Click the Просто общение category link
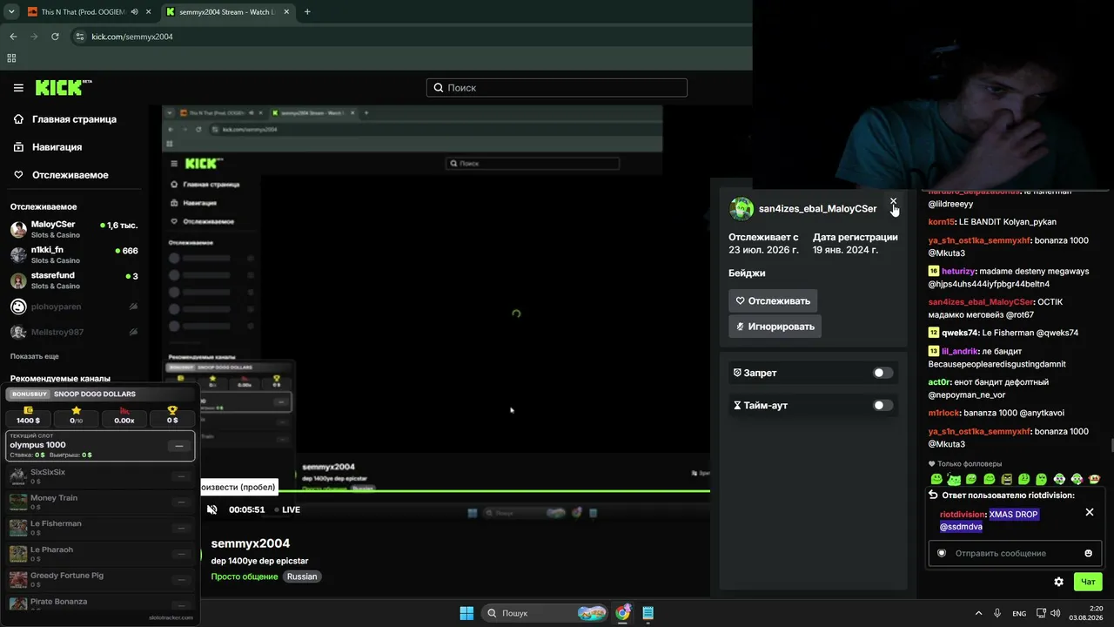 245,576
